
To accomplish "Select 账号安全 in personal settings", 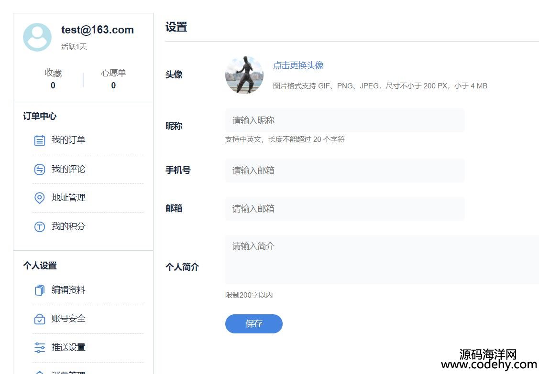I will pyautogui.click(x=68, y=319).
